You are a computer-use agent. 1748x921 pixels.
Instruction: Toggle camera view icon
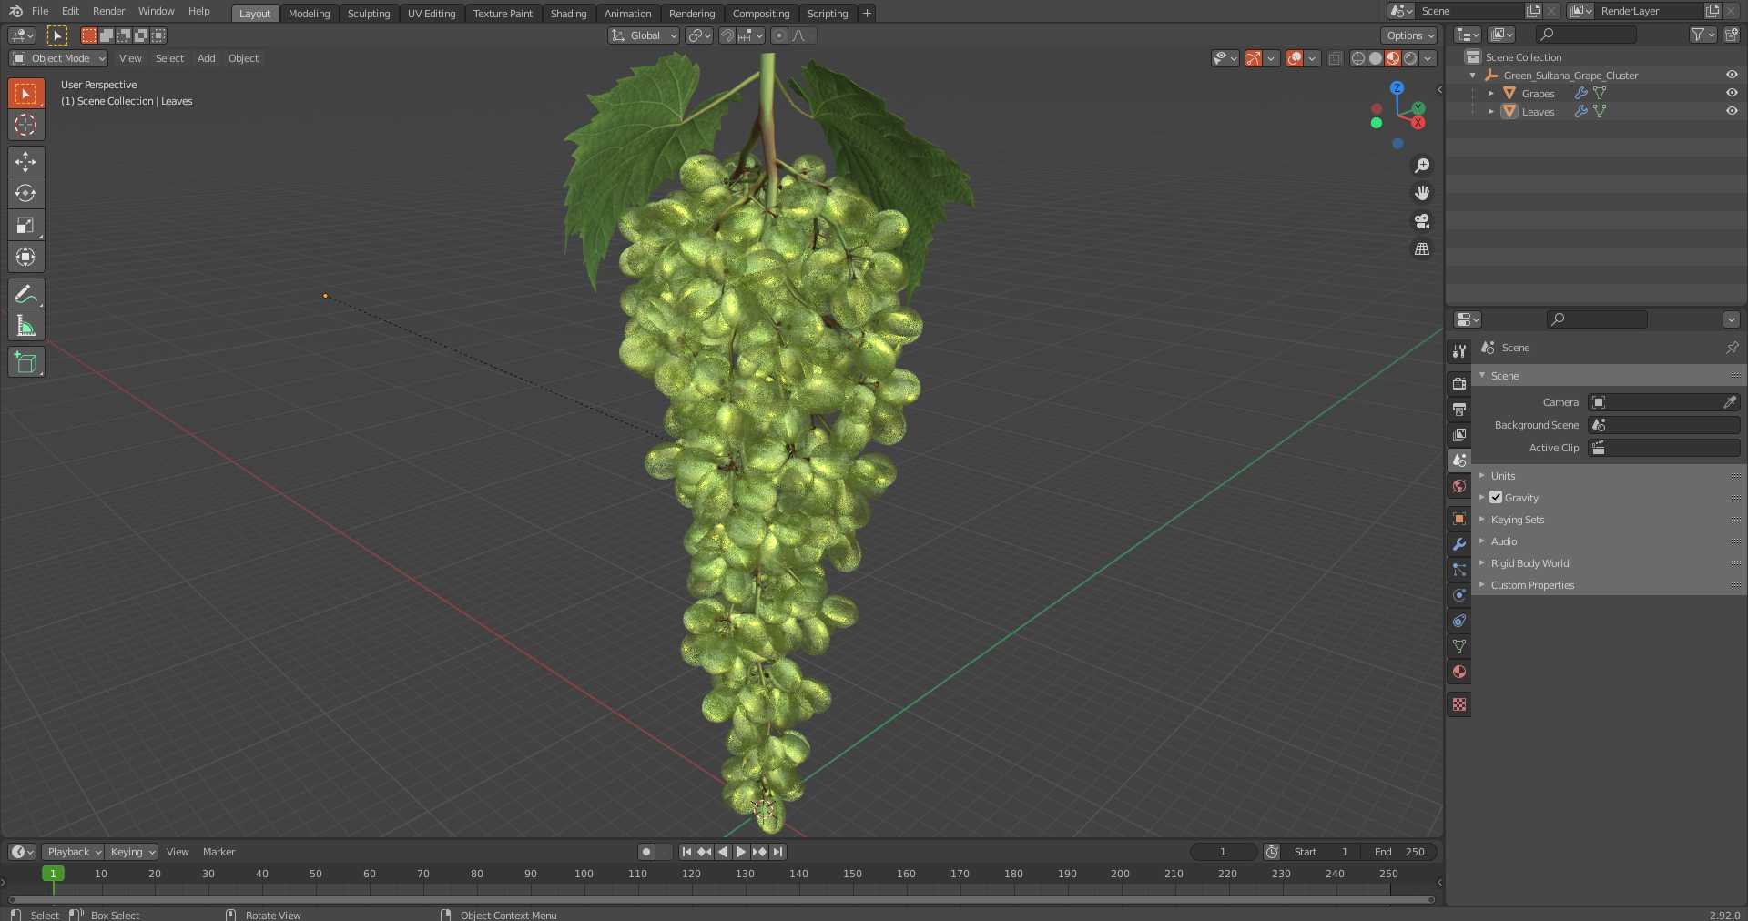[1421, 221]
